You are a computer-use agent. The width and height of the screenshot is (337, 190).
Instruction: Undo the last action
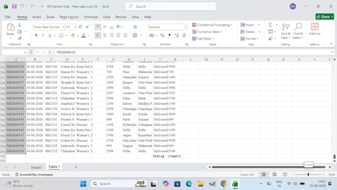pyautogui.click(x=22, y=6)
